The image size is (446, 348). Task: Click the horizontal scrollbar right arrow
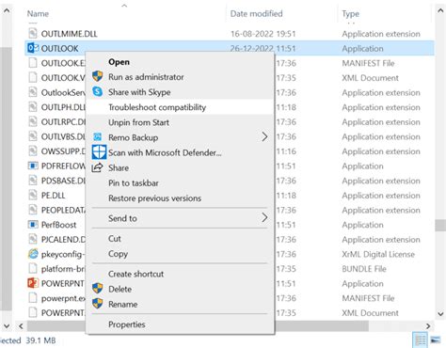428,326
